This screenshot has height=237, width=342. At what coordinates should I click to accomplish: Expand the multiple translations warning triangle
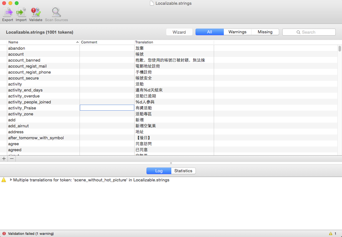pos(11,180)
